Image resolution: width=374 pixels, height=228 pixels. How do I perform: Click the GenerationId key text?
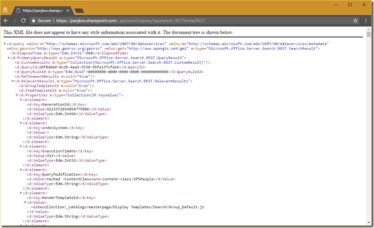56,104
